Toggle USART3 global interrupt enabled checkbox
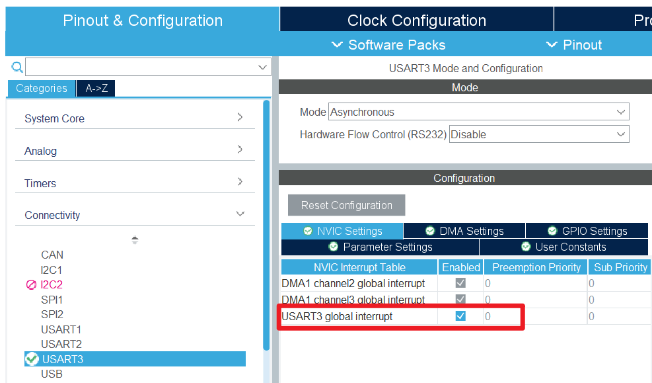The height and width of the screenshot is (383, 652). tap(460, 316)
